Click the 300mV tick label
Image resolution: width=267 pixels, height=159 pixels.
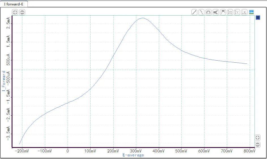tap(136, 151)
